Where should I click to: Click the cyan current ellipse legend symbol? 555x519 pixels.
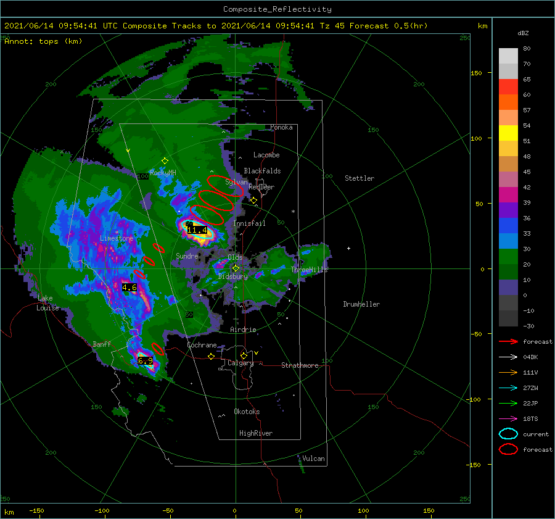[x=508, y=434]
